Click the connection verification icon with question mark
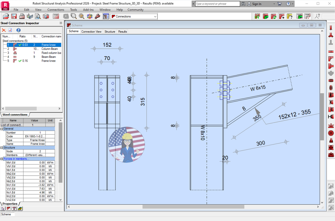Viewport: 335px width, 221px height. 290,16
